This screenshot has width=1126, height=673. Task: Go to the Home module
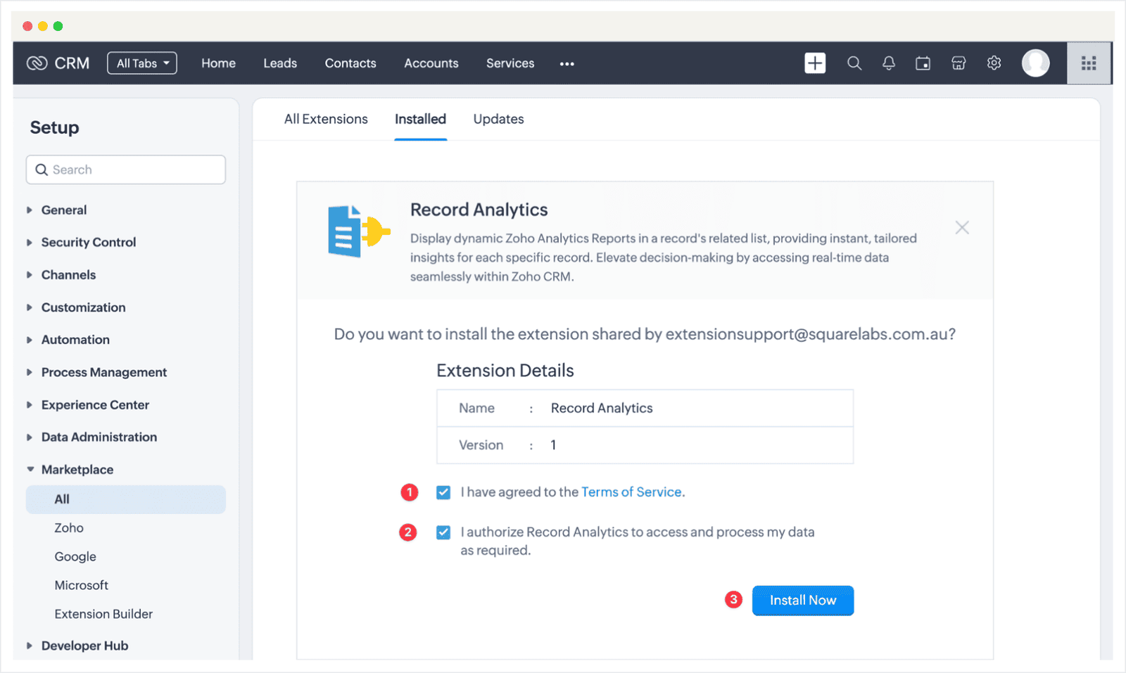[x=218, y=63]
